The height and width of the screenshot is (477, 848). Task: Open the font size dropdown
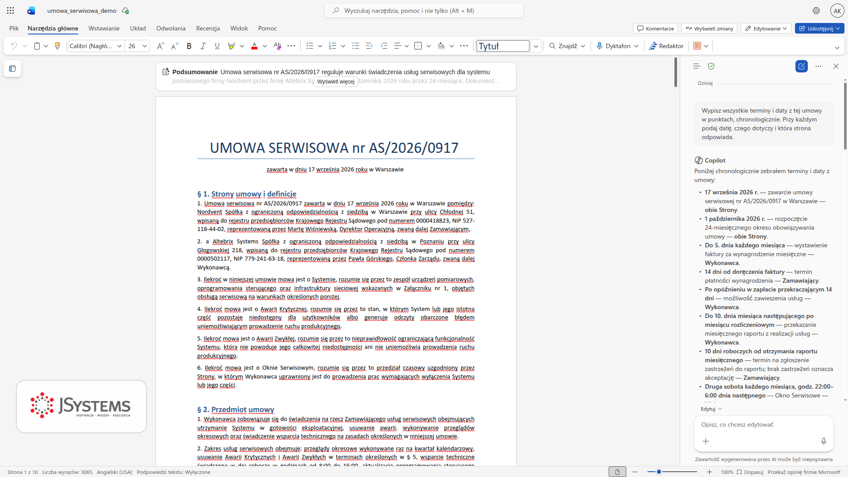tap(145, 46)
